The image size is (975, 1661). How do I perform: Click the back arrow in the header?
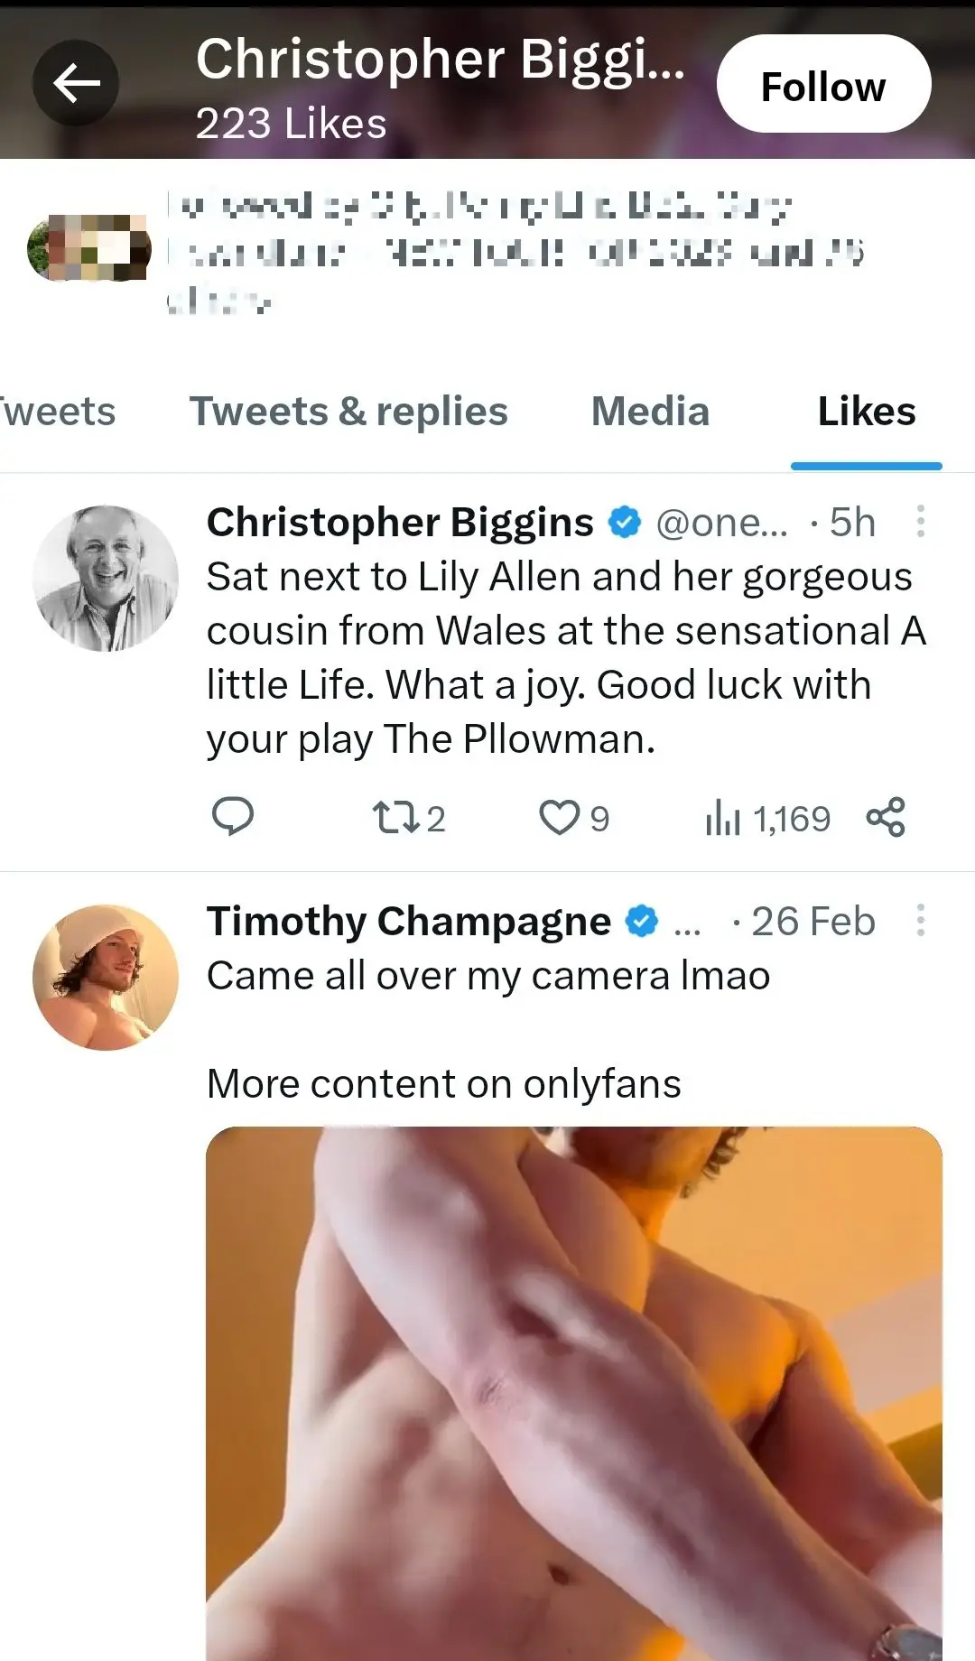(x=76, y=81)
